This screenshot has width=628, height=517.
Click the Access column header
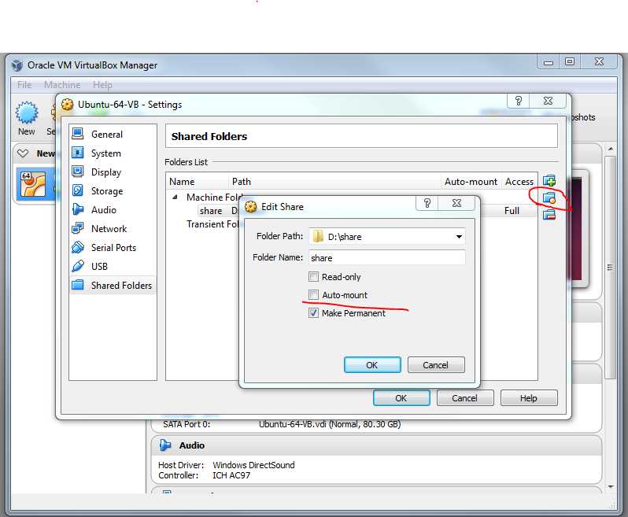pos(519,182)
